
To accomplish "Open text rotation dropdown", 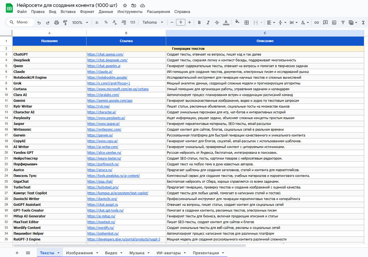I will (305, 22).
